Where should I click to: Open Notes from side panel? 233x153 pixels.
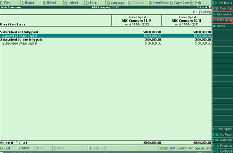pos(222,26)
